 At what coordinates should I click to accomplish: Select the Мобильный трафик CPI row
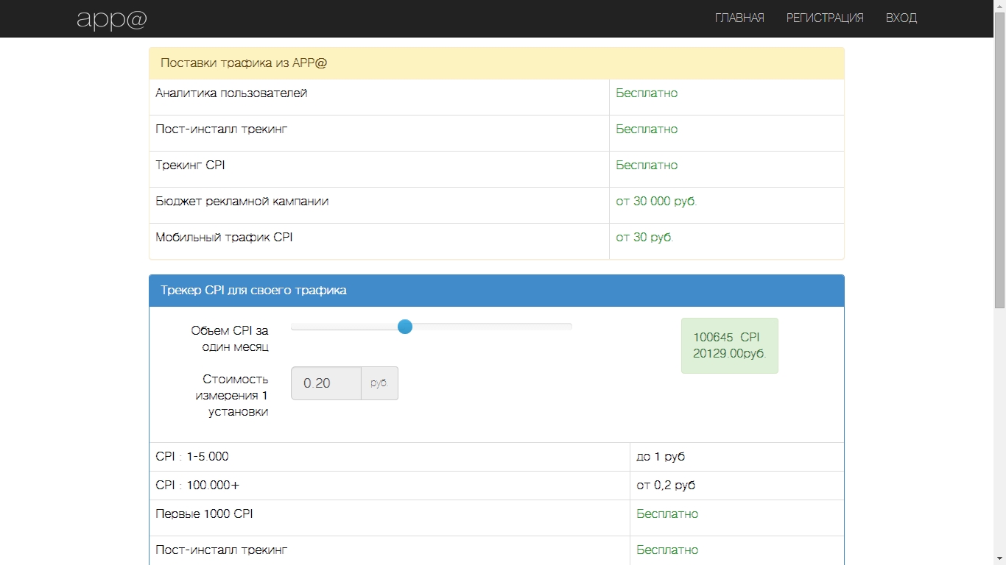[x=224, y=238]
